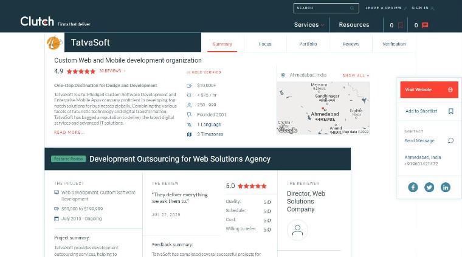Click the Web Development project type icon

point(57,192)
